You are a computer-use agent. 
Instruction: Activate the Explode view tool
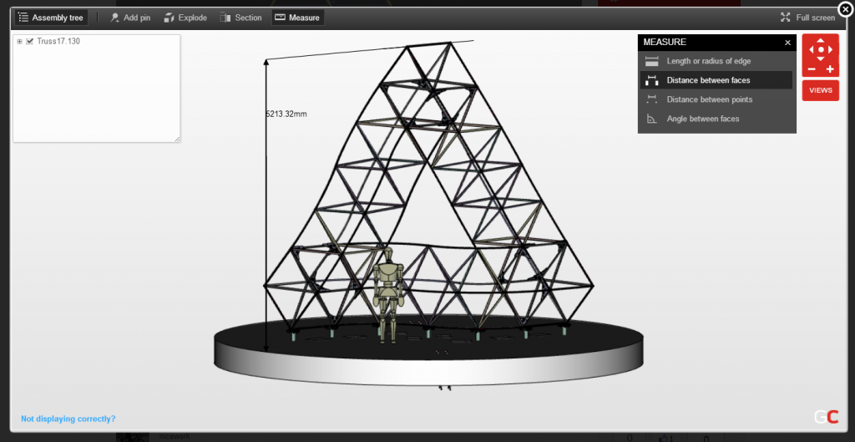185,18
